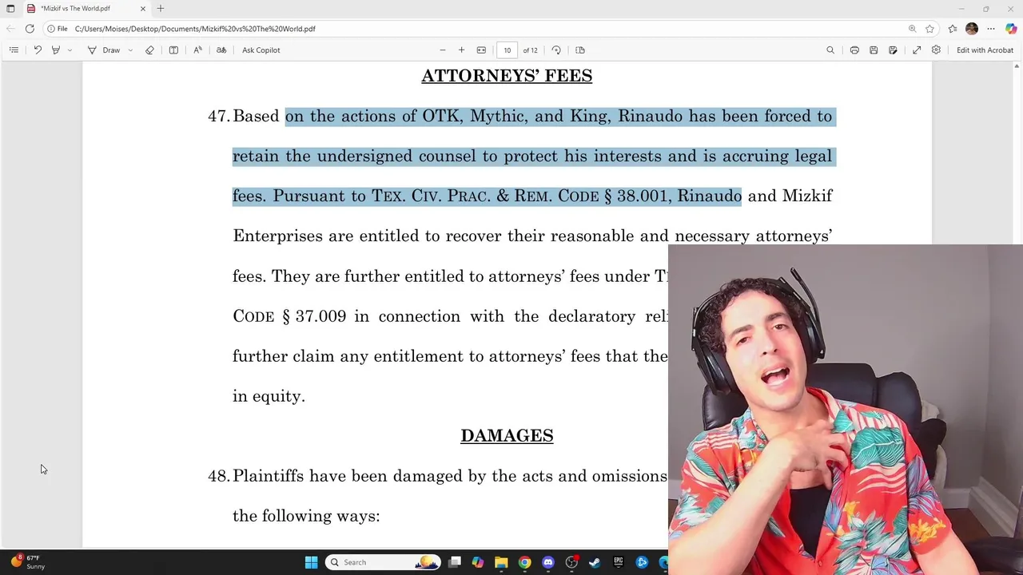Open a new tab with the plus button
Viewport: 1023px width, 575px height.
161,9
